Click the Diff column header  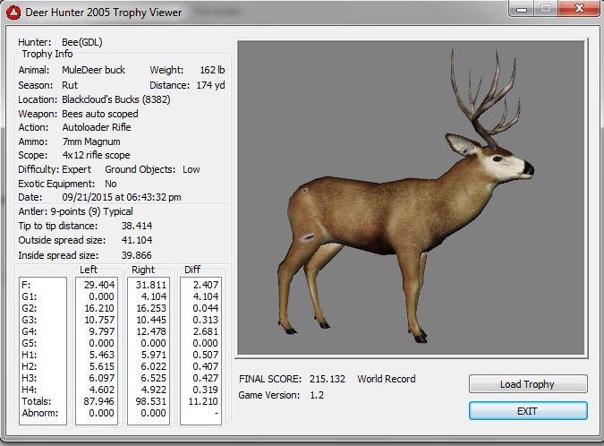[x=192, y=270]
